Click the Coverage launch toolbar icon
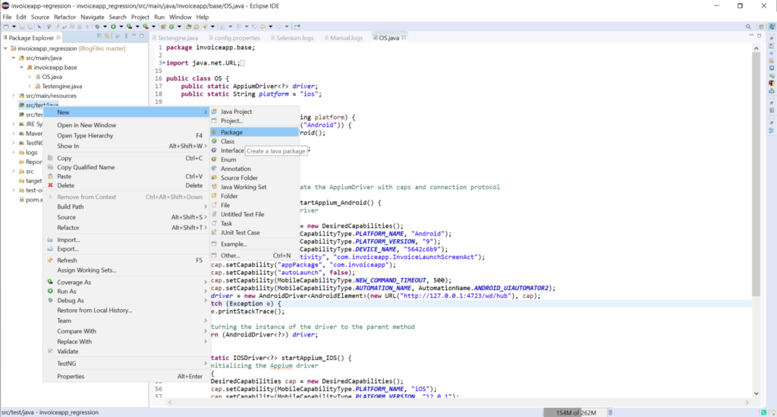777x417 pixels. [x=129, y=27]
